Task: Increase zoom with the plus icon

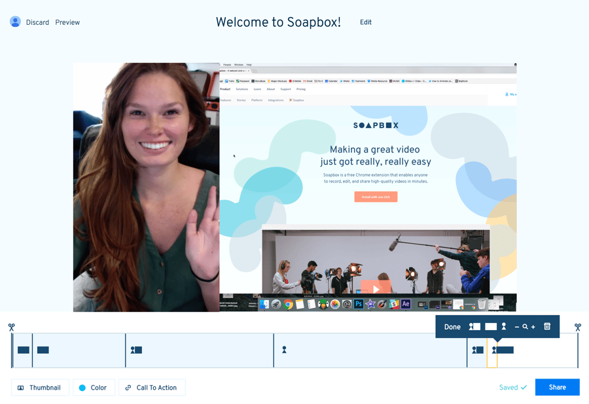Action: (533, 327)
